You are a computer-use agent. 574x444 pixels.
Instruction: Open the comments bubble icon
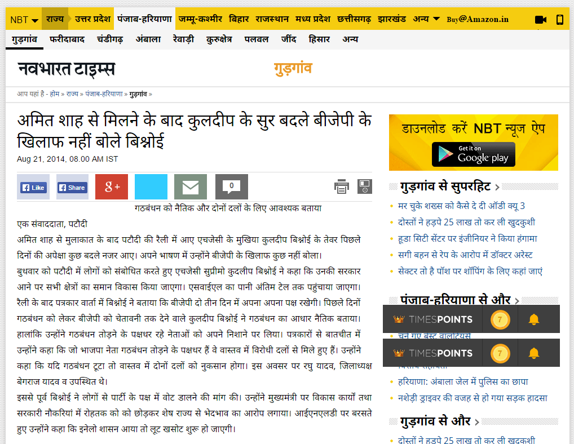click(232, 187)
